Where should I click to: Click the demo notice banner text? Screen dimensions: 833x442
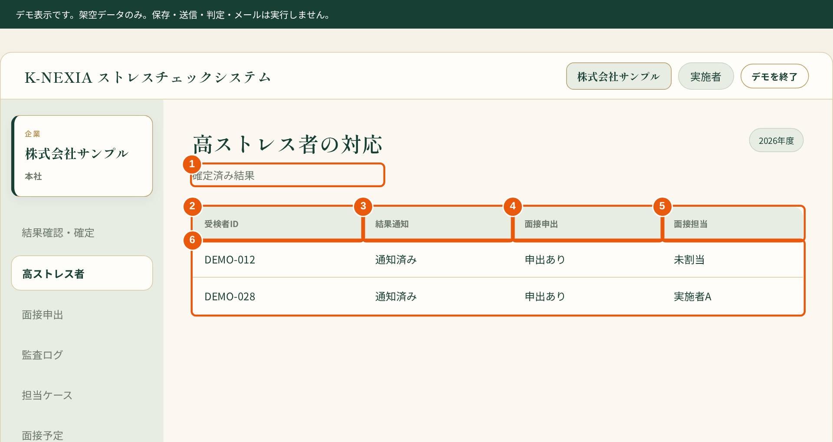(173, 15)
